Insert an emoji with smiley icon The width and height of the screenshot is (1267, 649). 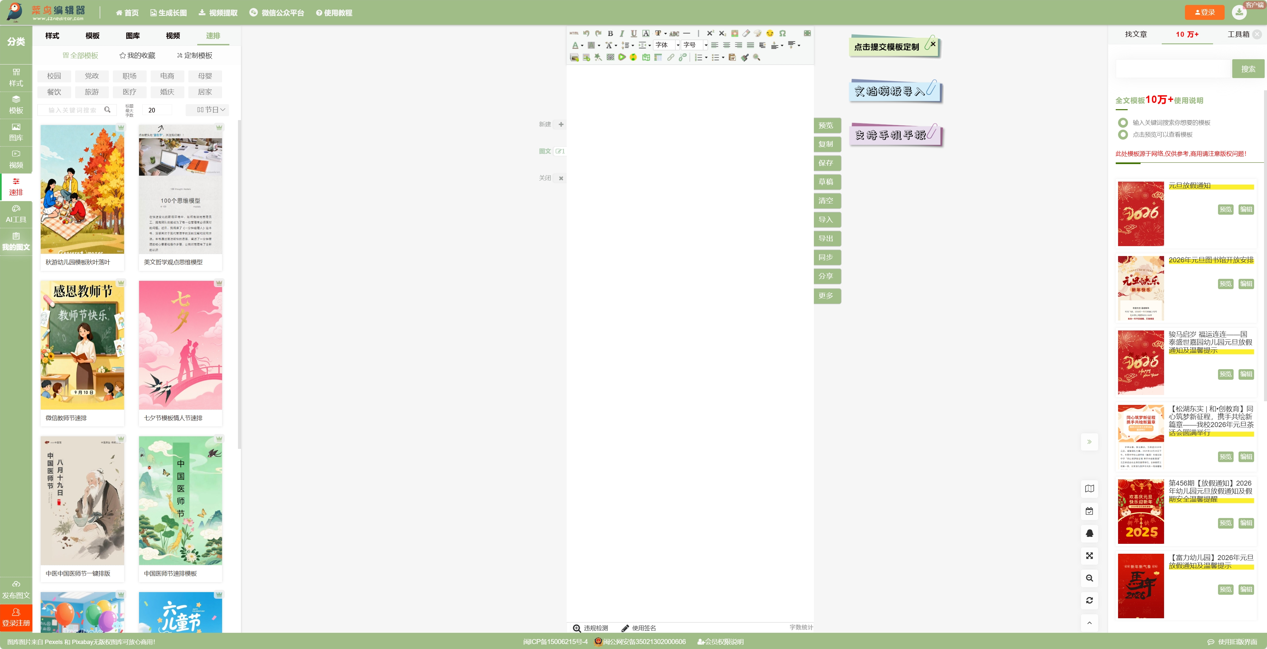coord(770,33)
